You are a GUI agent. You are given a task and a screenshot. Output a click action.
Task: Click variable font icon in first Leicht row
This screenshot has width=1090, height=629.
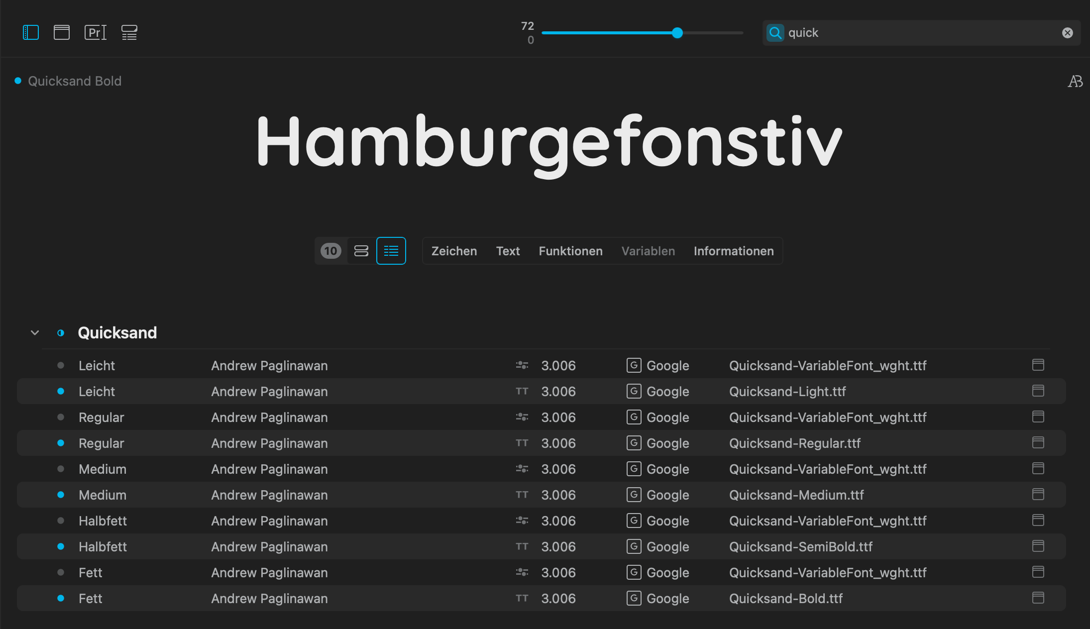(x=522, y=365)
